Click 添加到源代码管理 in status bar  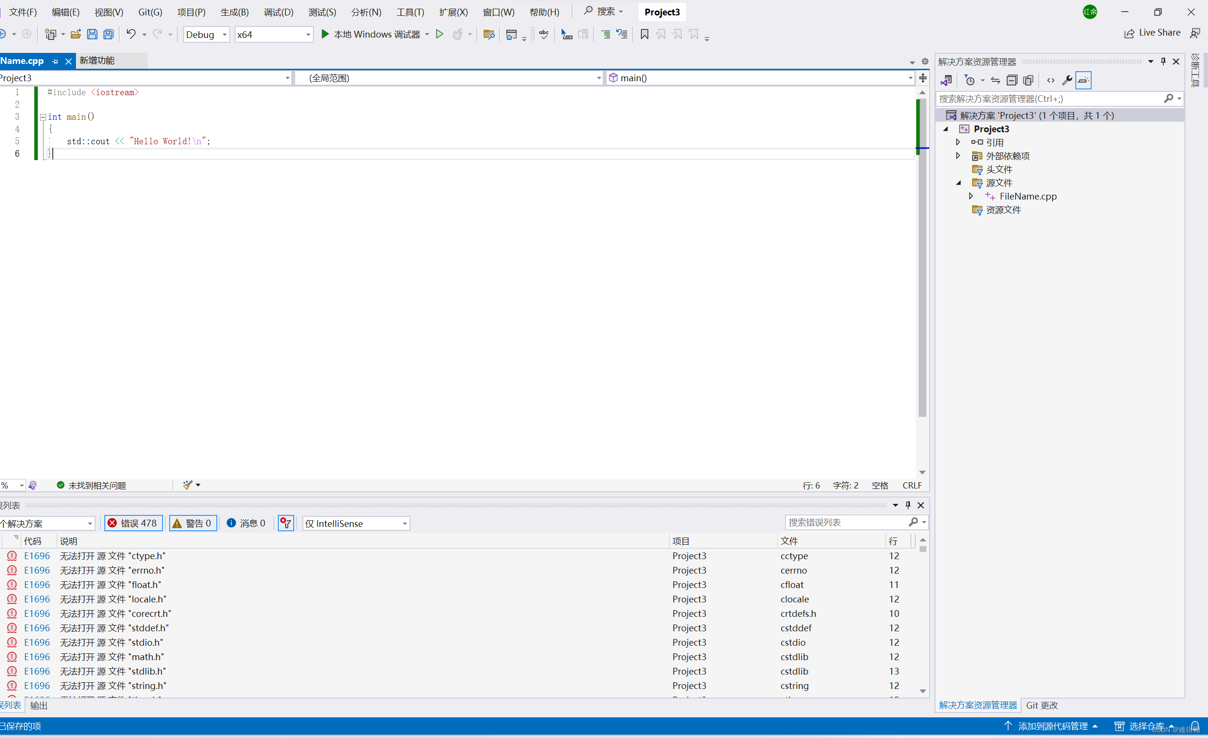(1053, 726)
